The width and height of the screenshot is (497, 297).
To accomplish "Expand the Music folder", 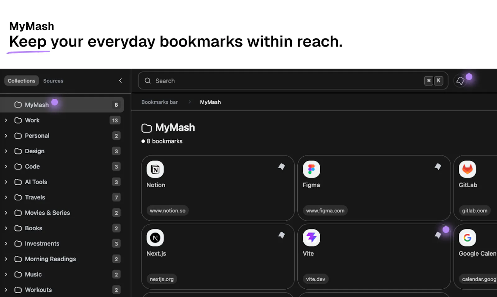I will 6,274.
